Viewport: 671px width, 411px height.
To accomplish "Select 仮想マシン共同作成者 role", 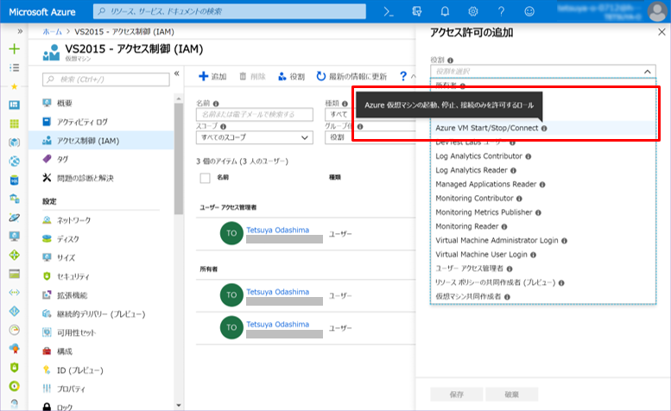I will click(543, 296).
